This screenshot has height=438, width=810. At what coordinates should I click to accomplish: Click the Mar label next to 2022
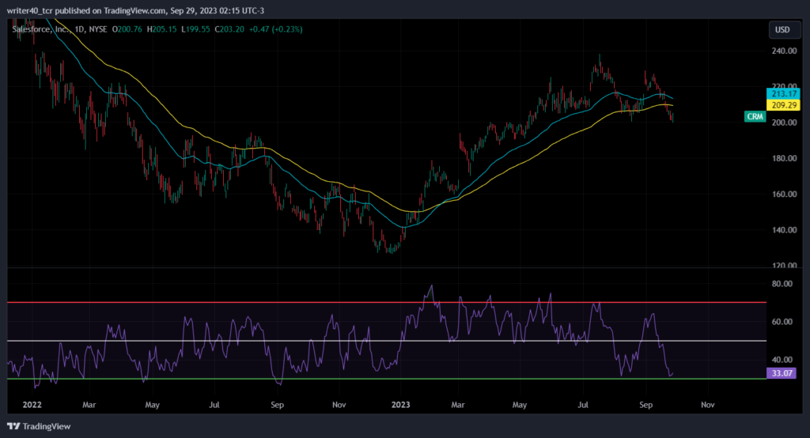(x=89, y=405)
